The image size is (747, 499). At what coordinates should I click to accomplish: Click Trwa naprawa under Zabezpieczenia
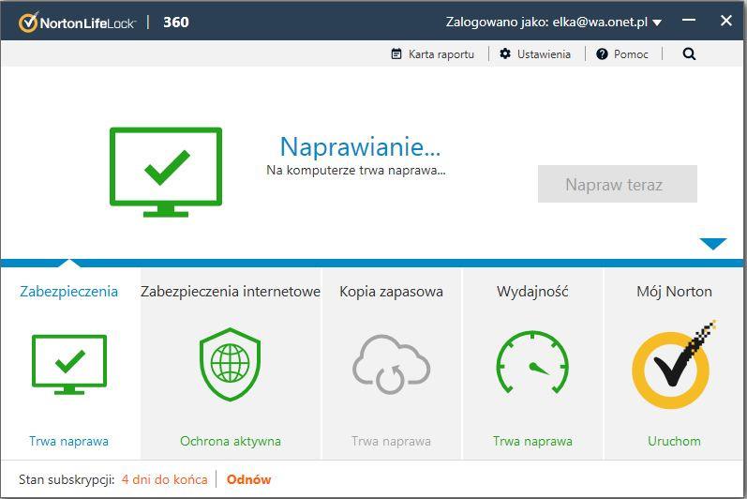pos(69,441)
